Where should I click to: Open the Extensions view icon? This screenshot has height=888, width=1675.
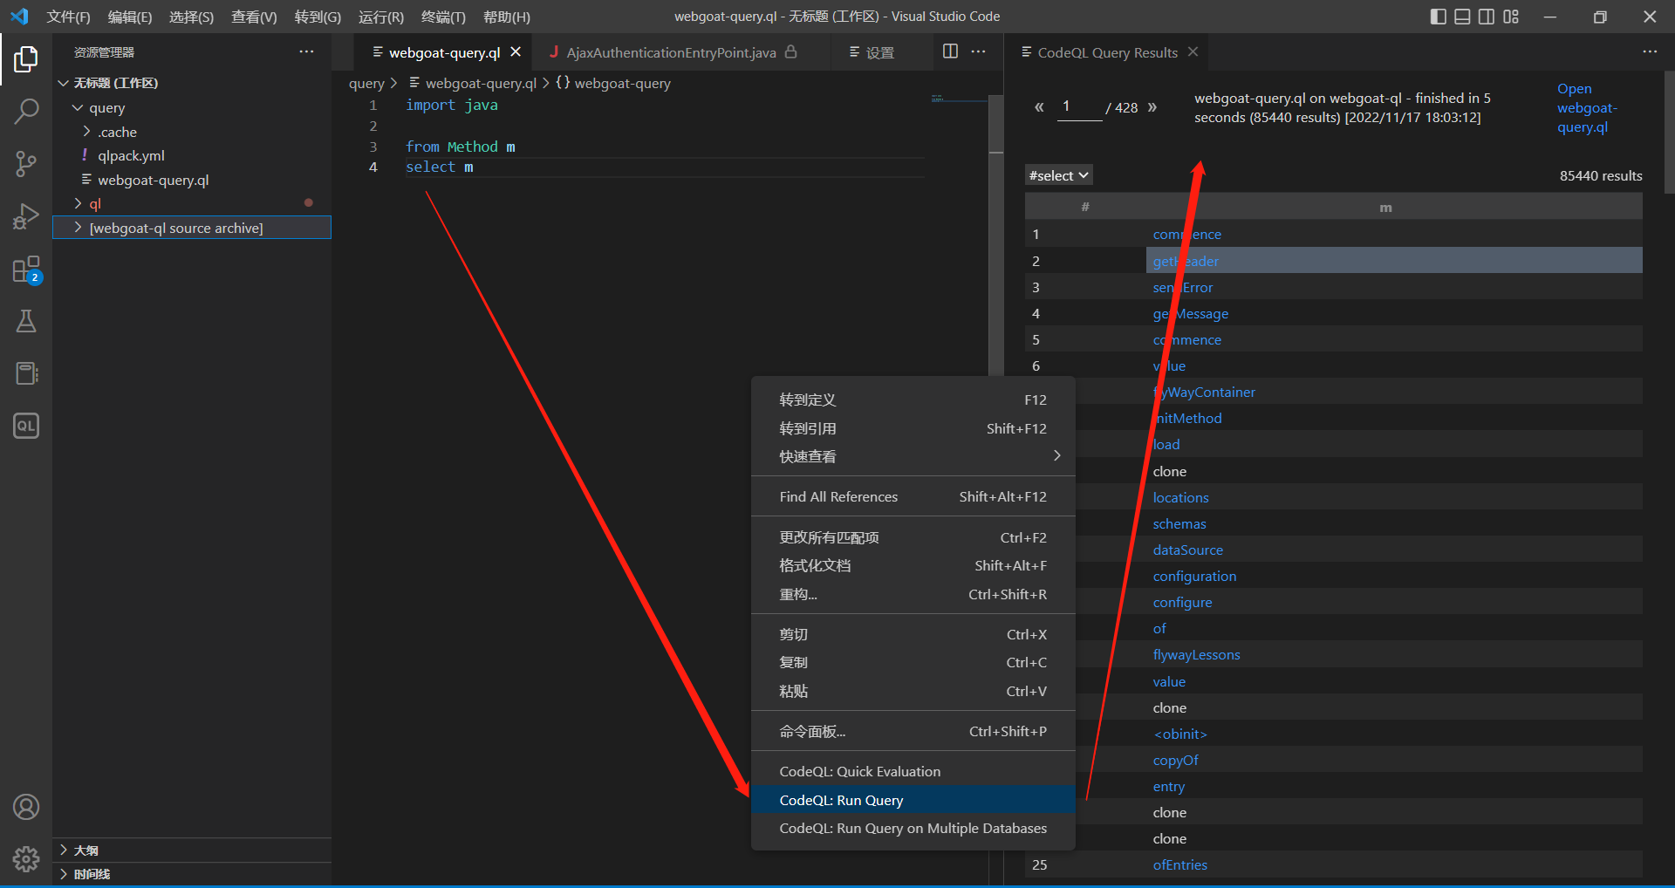pos(26,270)
